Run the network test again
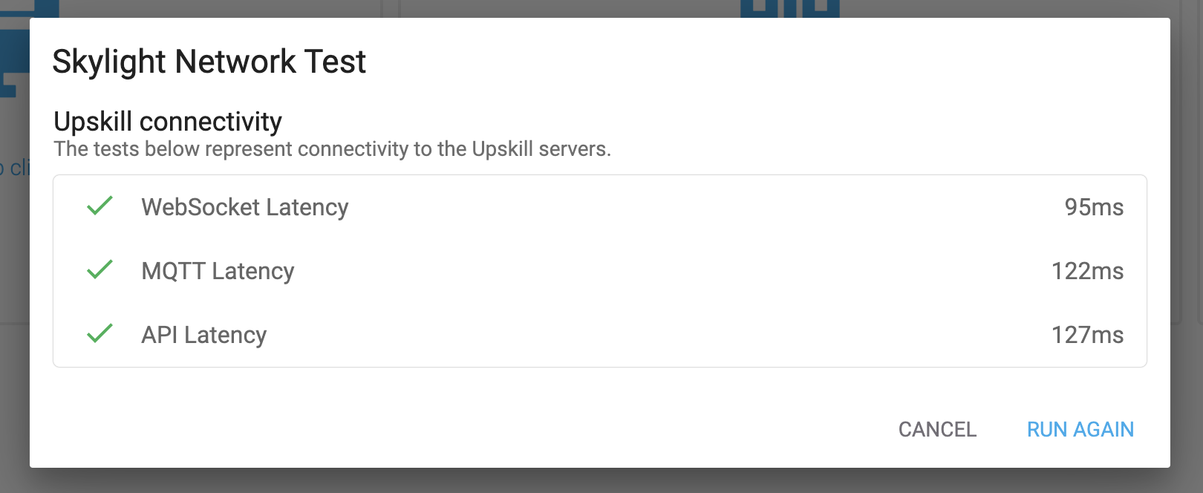The image size is (1203, 493). pyautogui.click(x=1080, y=429)
